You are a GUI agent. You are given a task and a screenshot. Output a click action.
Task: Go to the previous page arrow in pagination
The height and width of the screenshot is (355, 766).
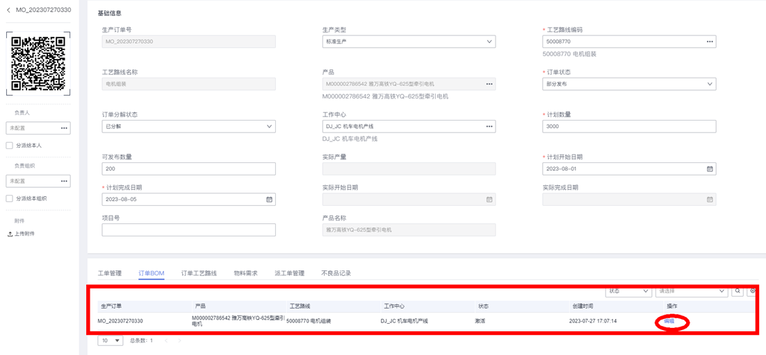coord(166,340)
